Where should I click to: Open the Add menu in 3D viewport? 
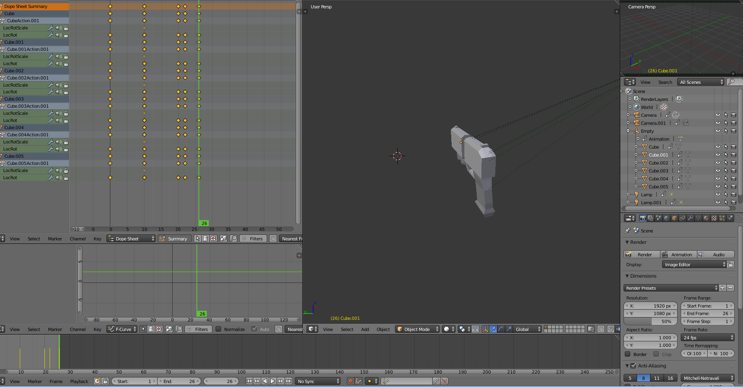click(x=365, y=329)
